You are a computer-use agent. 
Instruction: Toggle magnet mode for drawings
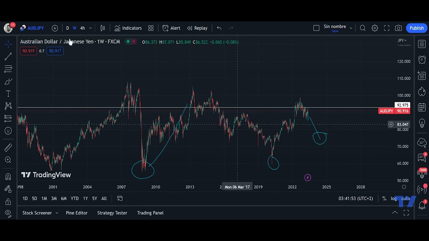coord(8,176)
